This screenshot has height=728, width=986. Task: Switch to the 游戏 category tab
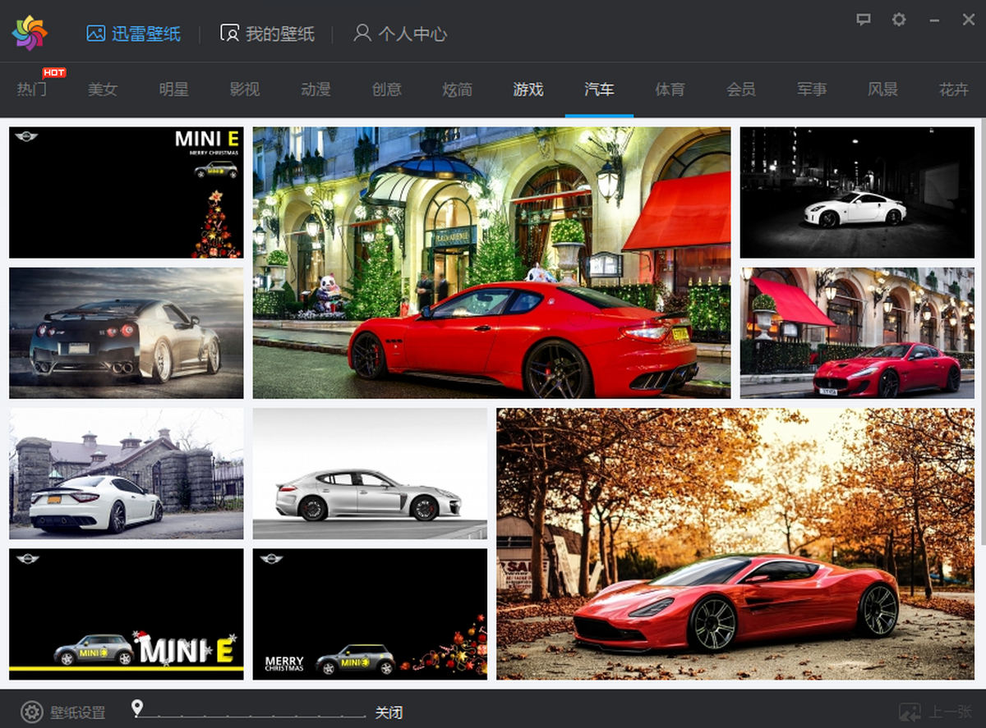pos(528,89)
